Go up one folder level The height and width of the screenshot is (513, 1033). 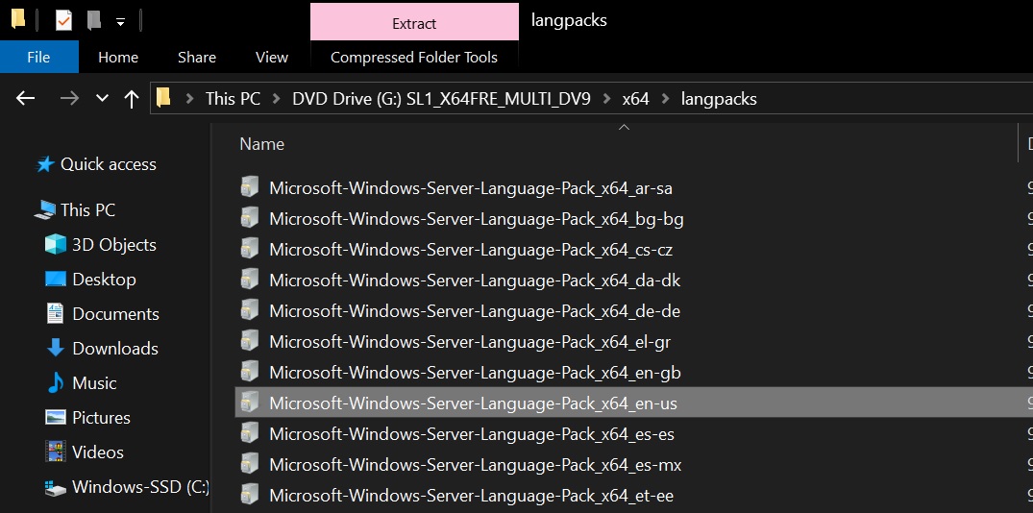pyautogui.click(x=132, y=100)
